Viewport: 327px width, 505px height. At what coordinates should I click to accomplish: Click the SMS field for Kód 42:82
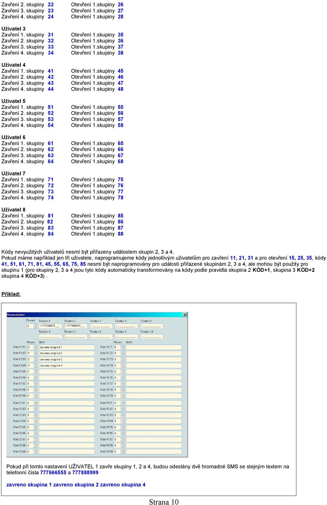[x=154, y=409]
